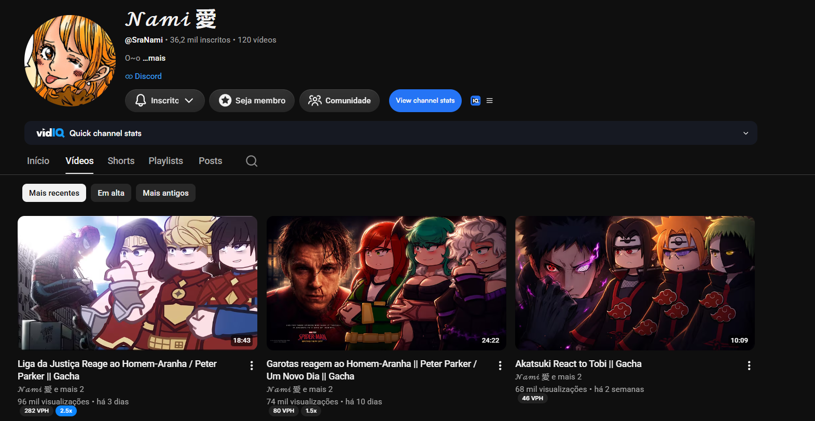The image size is (815, 421).
Task: Expand the vidIQ Quick channel stats chevron
Action: (745, 133)
